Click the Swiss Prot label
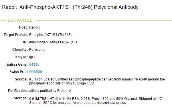 coord(19,72)
